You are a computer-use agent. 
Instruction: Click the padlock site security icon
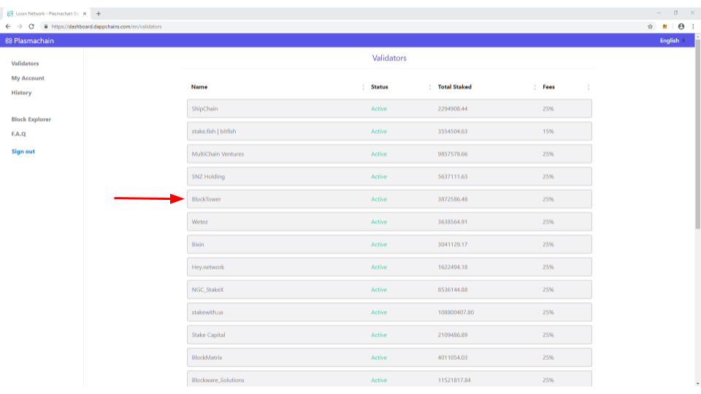tap(45, 26)
